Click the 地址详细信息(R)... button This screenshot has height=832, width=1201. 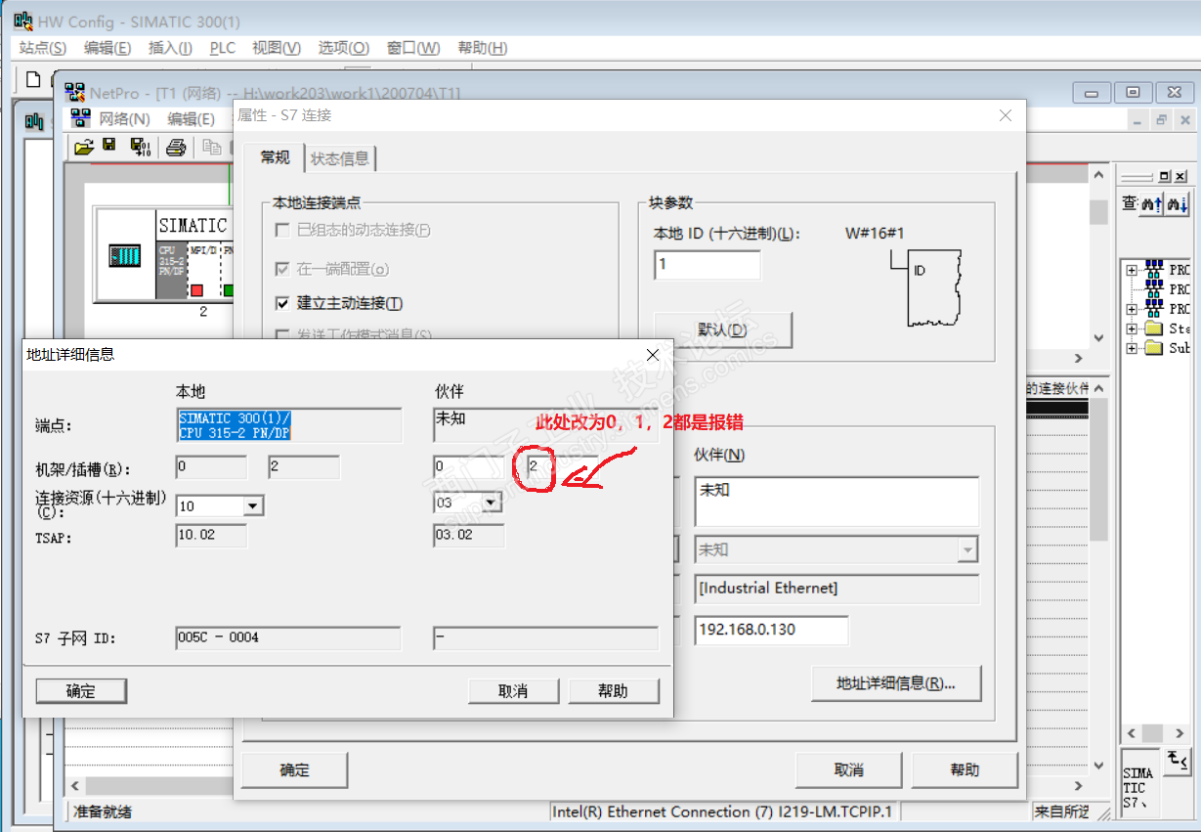(896, 683)
